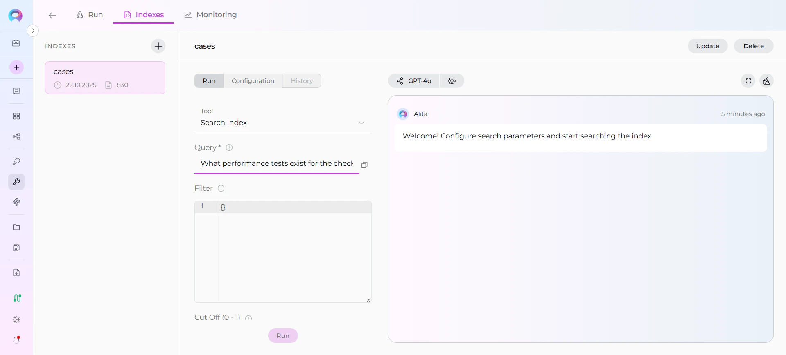The height and width of the screenshot is (355, 786).
Task: Select the highlighted wrench toolkit icon
Action: (16, 182)
